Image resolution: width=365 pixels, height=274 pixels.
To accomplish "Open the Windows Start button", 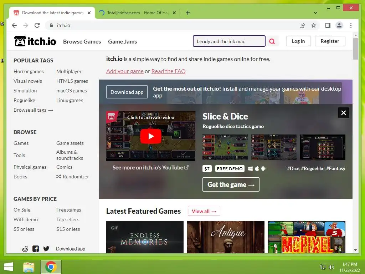I will pyautogui.click(x=9, y=267).
